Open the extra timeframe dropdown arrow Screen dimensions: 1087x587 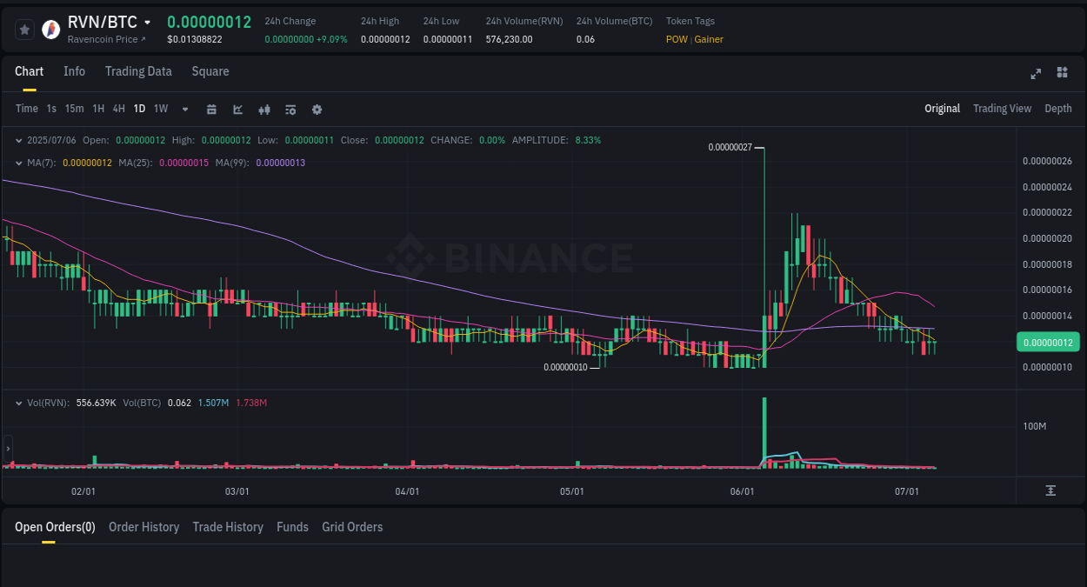(x=184, y=109)
